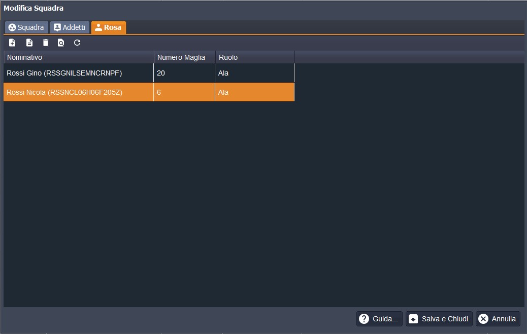Click jersey number 6 cell
The width and height of the screenshot is (527, 334).
[x=184, y=92]
